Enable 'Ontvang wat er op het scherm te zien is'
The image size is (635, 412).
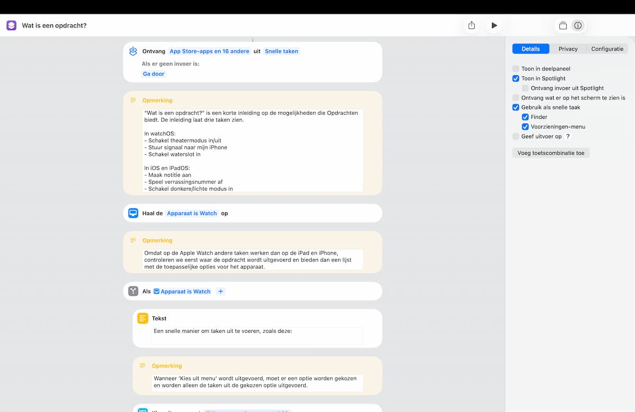coord(516,98)
